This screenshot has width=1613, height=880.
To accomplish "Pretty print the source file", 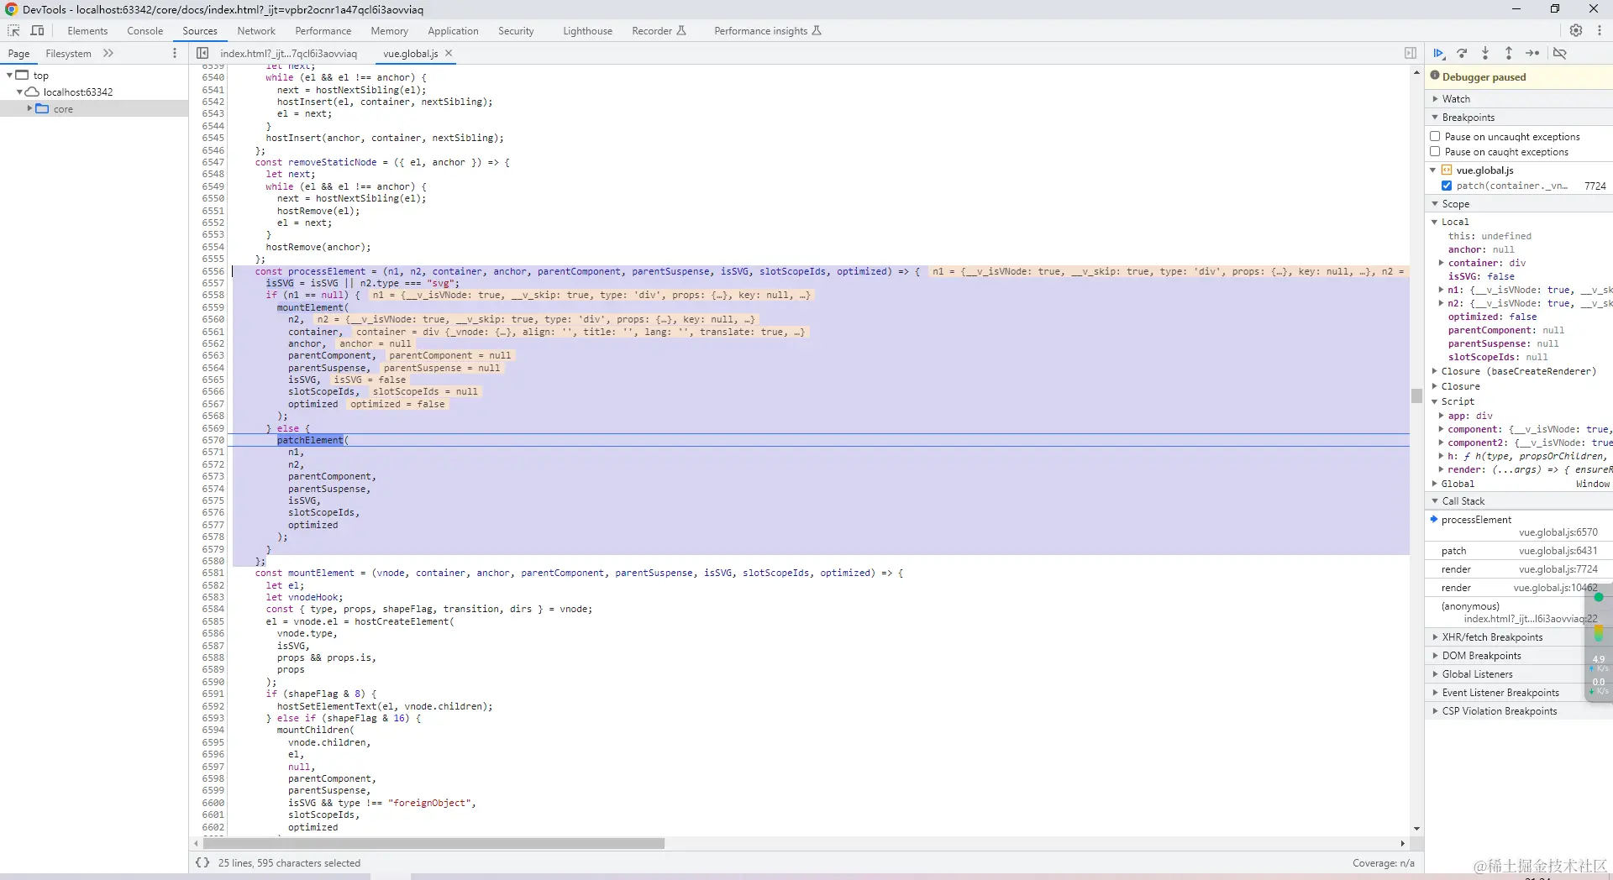I will [202, 862].
